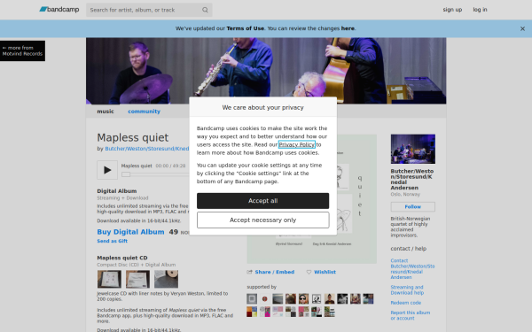Open the Terms of Use link in banner
This screenshot has width=532, height=332.
246,28
